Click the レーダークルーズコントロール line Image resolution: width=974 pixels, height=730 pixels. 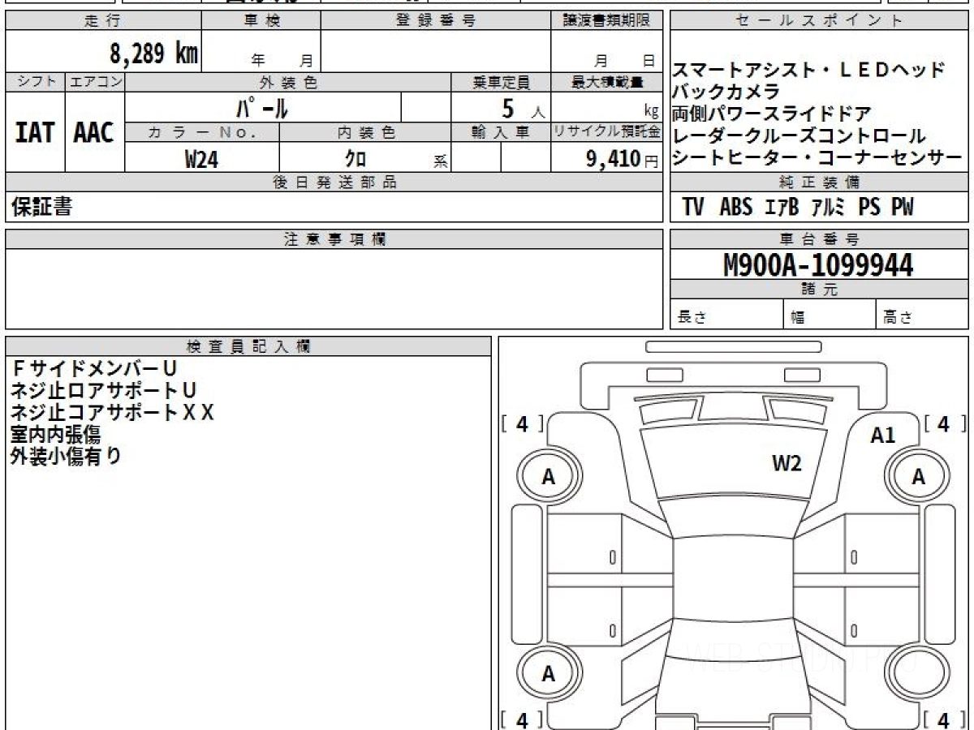[799, 135]
